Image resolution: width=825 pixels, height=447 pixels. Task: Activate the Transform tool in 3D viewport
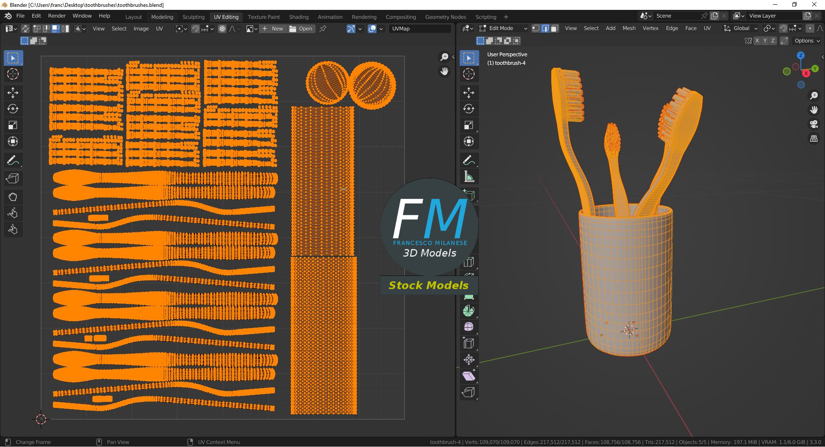pos(469,141)
